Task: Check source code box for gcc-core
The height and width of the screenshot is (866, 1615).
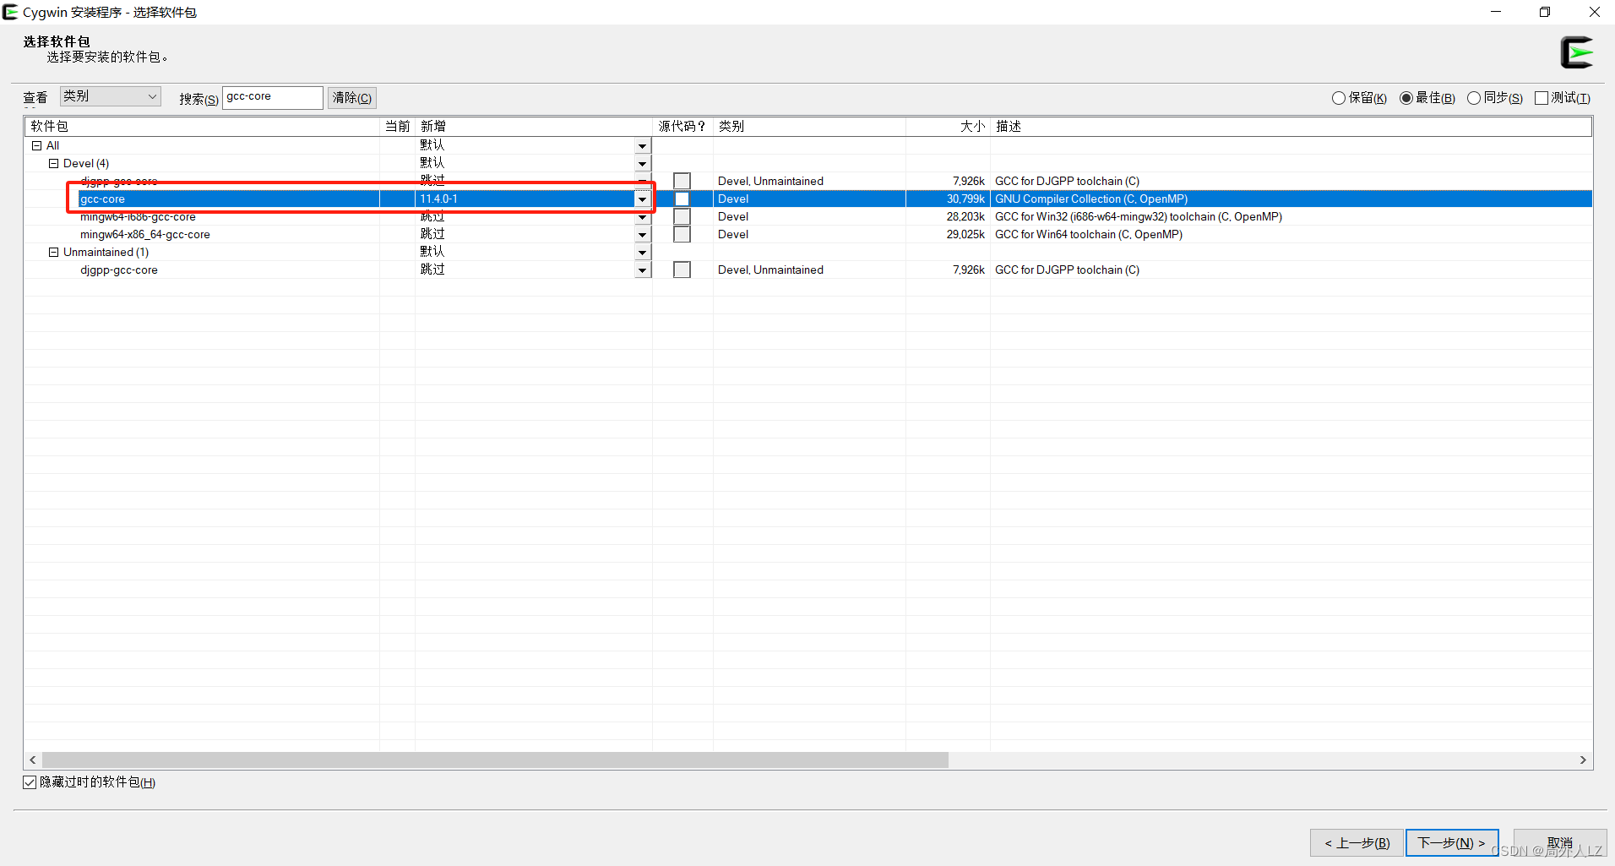Action: 682,199
